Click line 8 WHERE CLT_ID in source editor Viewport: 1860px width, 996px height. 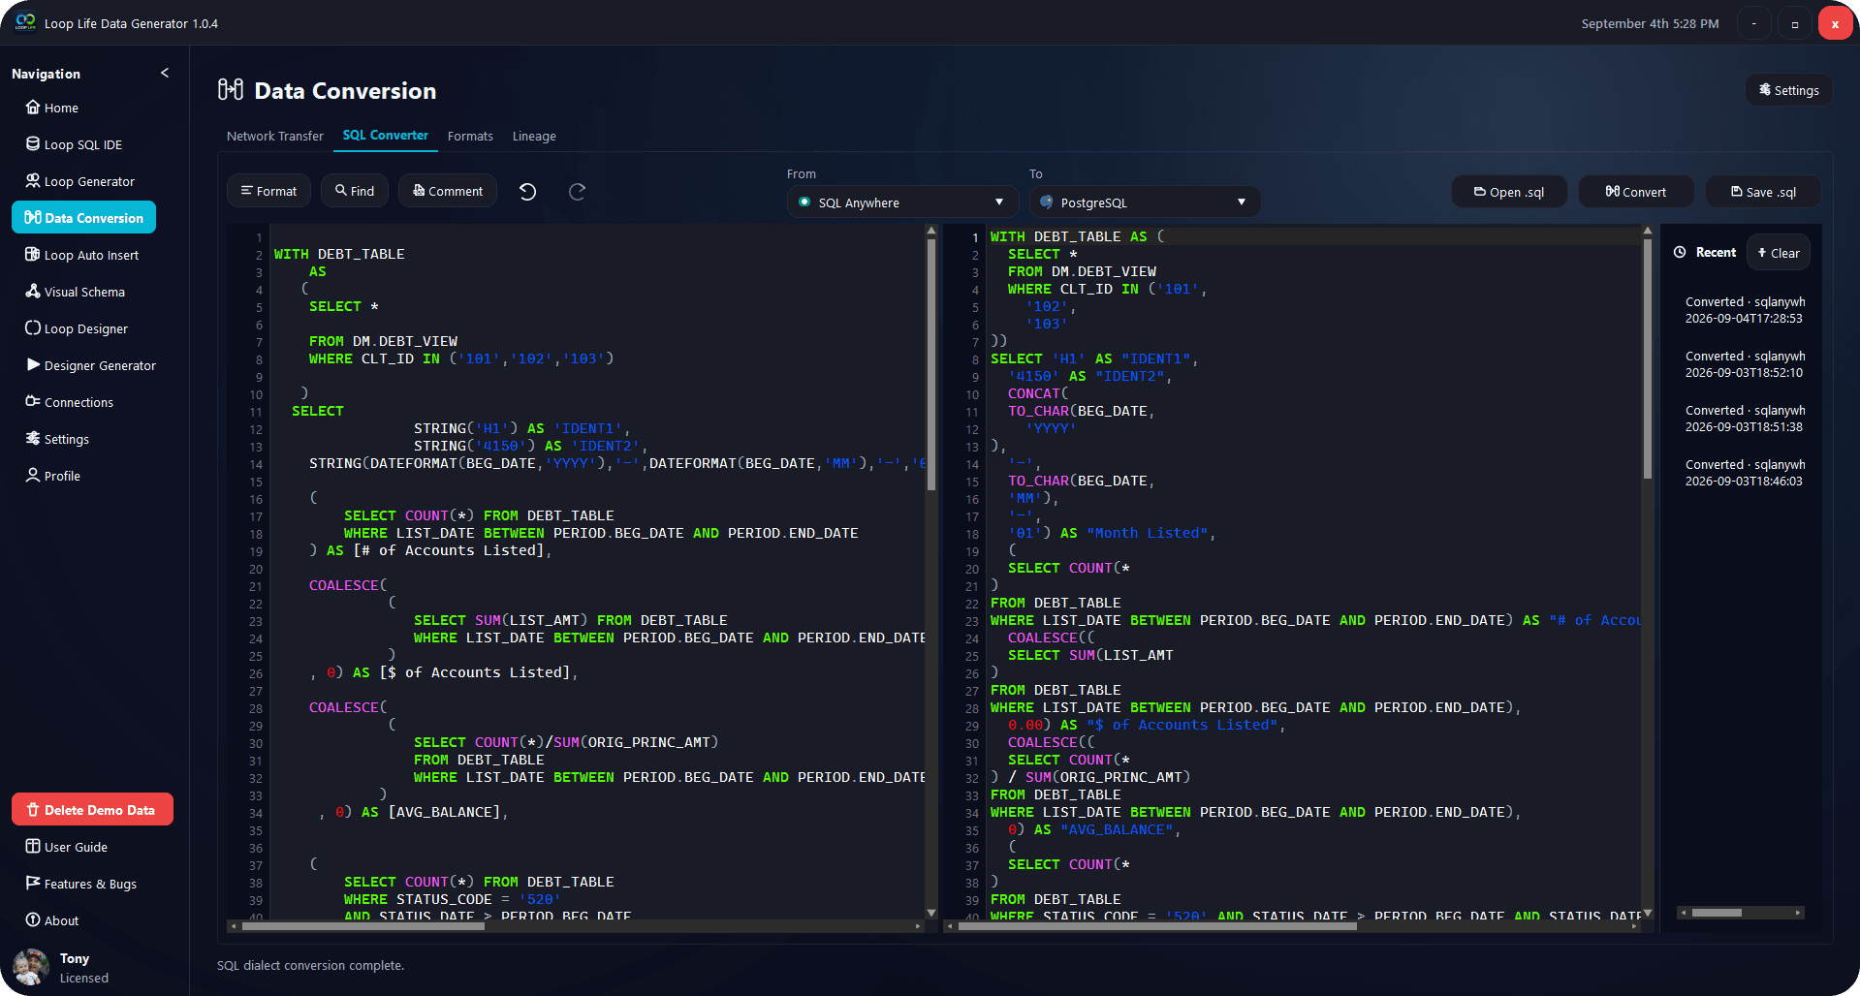[460, 358]
